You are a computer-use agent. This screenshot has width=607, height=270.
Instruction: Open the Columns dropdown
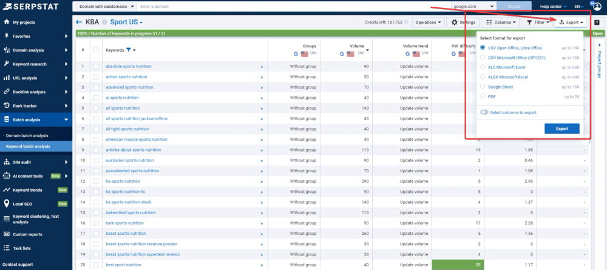501,22
